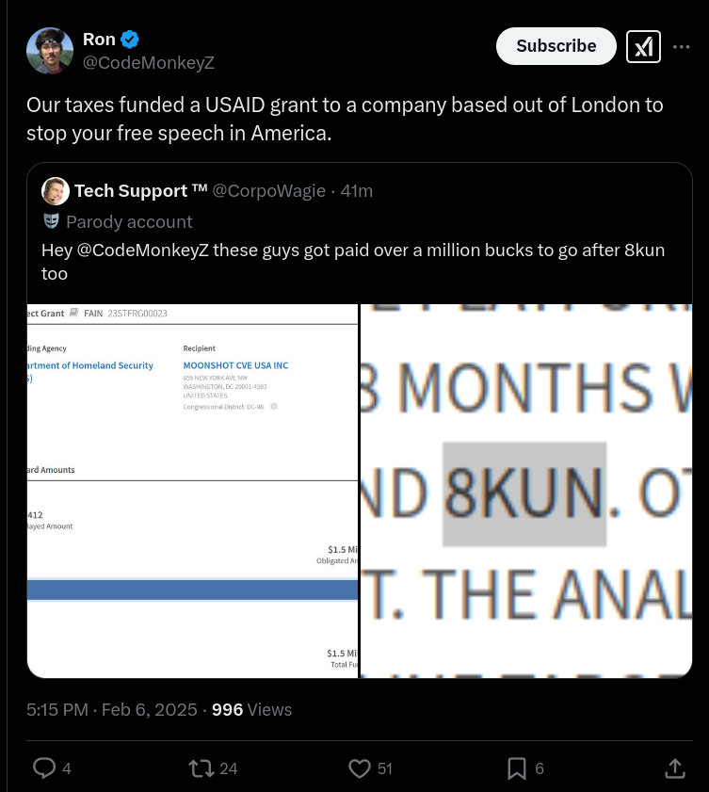Repost the tweet using retweet icon
Viewport: 709px width, 792px height.
[201, 768]
